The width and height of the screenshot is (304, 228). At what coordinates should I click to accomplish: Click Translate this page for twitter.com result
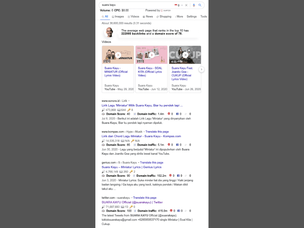tap(144, 198)
